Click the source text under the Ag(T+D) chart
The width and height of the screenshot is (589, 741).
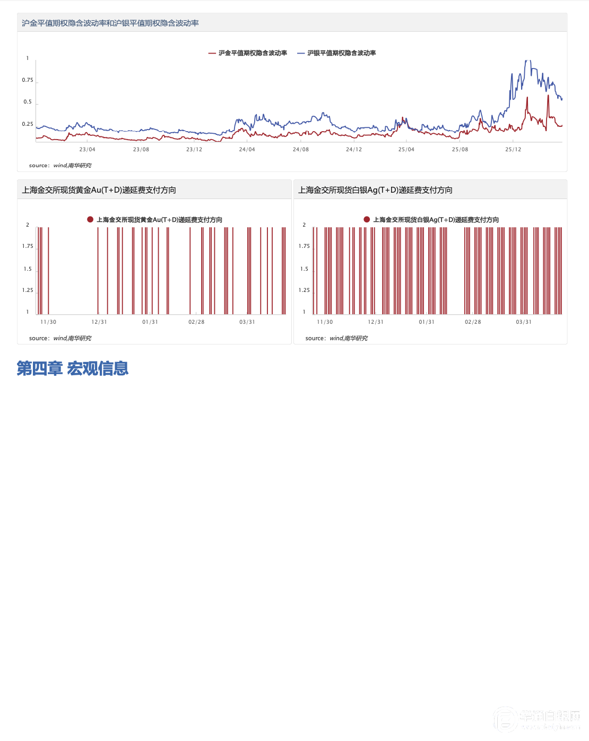[336, 338]
